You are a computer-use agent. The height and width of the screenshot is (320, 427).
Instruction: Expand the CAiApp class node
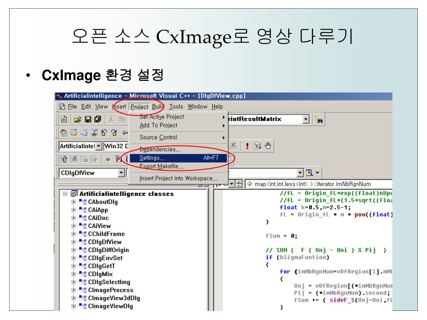pyautogui.click(x=73, y=210)
